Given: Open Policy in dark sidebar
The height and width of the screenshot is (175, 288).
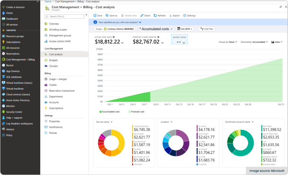Looking at the screenshot, I should click(9, 135).
